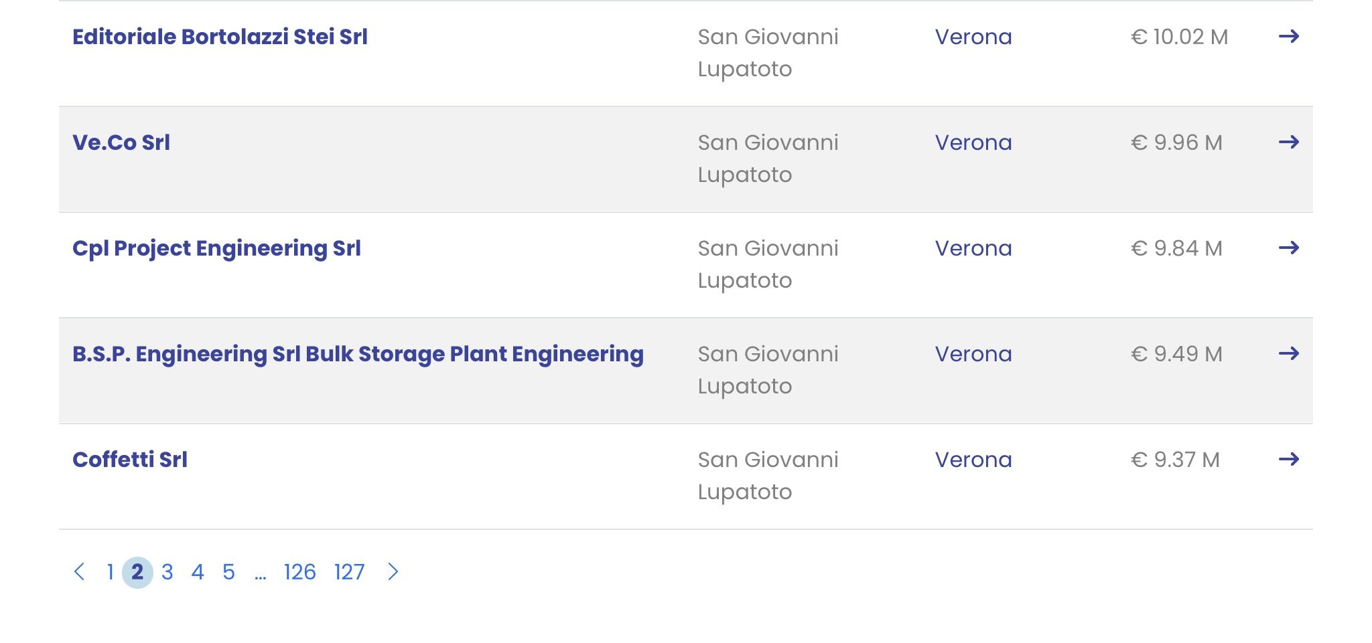Jump to page 1 in pagination
The width and height of the screenshot is (1372, 643).
[x=110, y=572]
